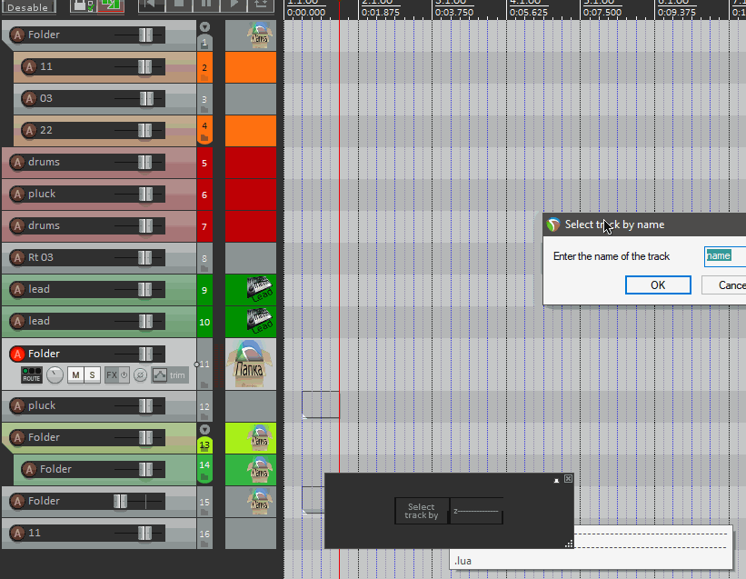Click the Desable toolbar button
Screen dimensions: 746x579
click(27, 6)
